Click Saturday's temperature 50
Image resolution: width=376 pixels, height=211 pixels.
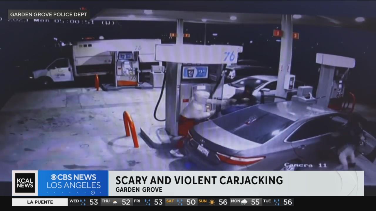tap(191, 202)
